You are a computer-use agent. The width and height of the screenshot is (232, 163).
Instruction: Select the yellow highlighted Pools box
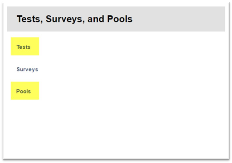[25, 91]
